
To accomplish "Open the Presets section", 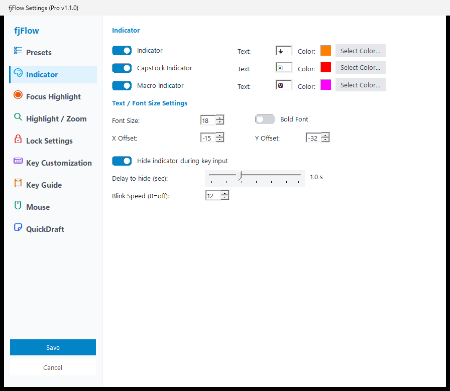I will point(53,53).
